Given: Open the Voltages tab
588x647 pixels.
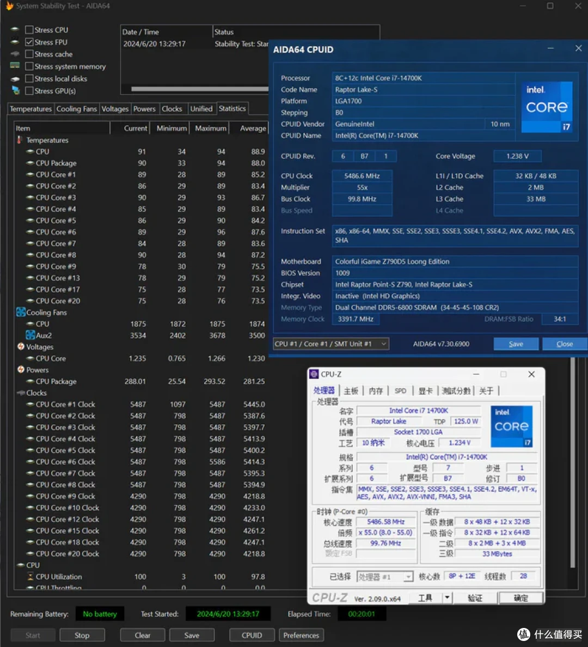Looking at the screenshot, I should point(115,109).
